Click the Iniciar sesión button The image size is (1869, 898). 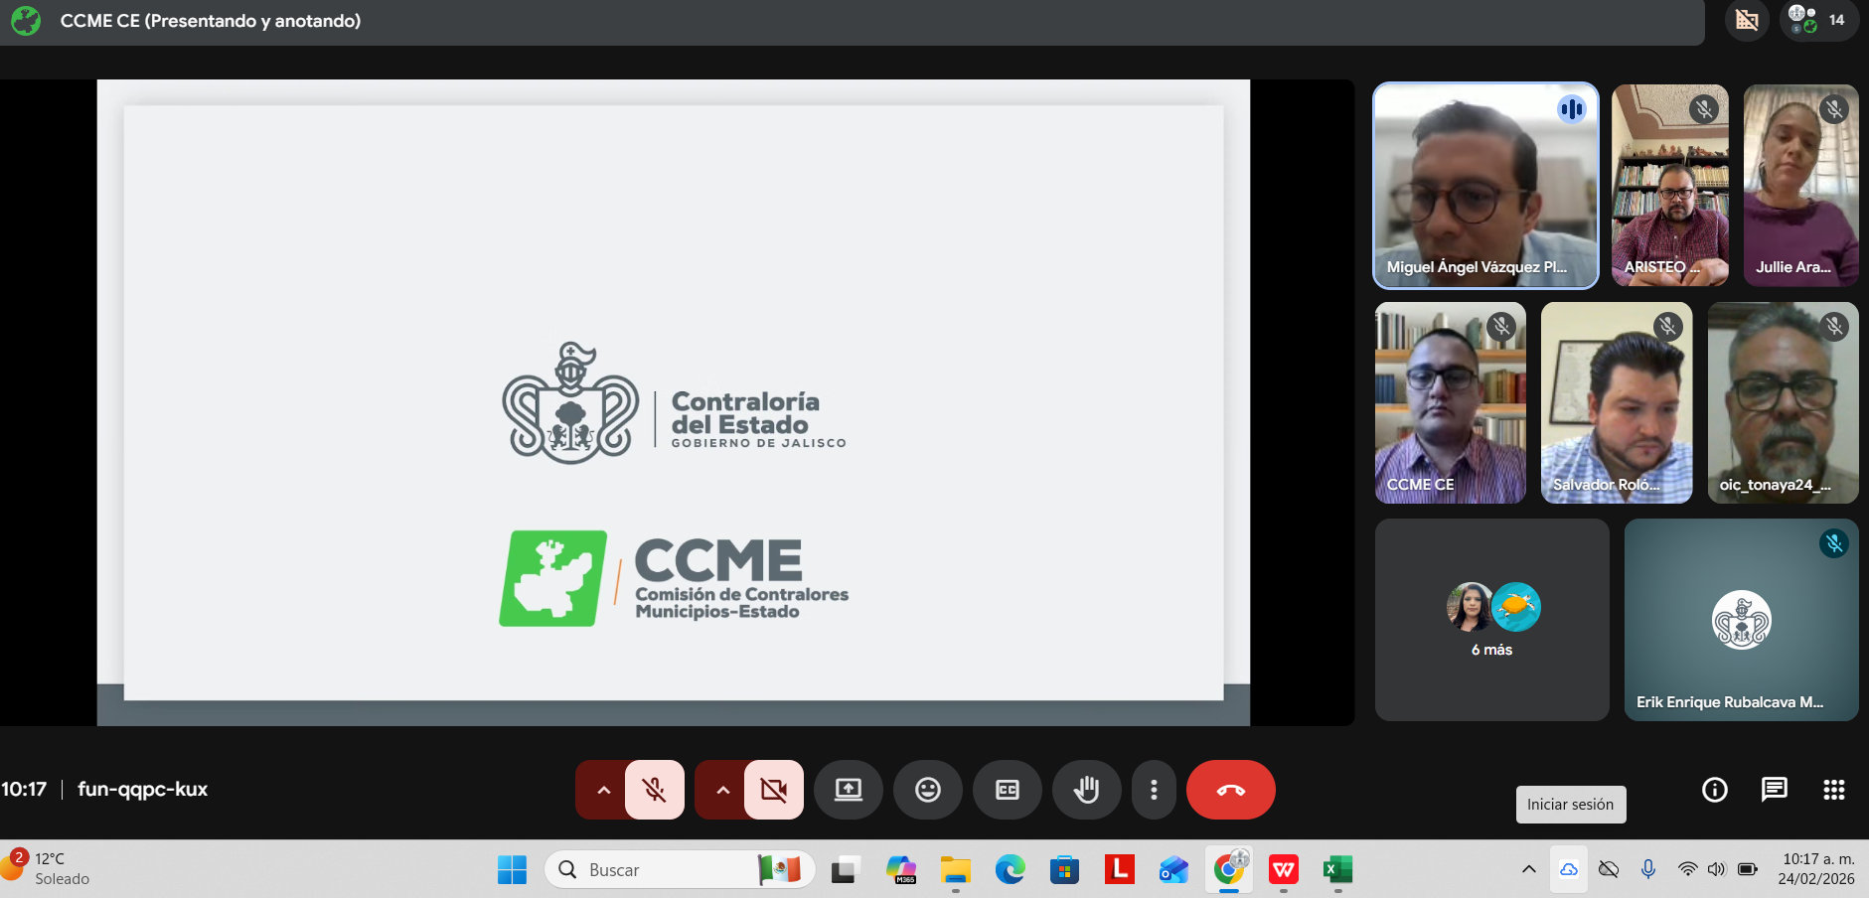click(x=1571, y=805)
